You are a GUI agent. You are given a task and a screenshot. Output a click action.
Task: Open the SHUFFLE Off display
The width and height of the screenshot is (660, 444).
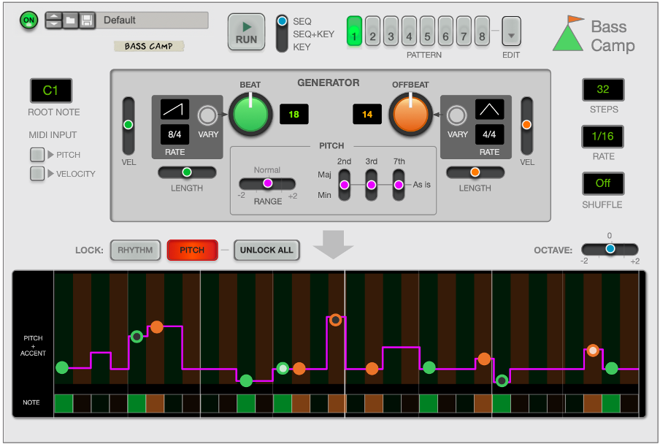[603, 183]
